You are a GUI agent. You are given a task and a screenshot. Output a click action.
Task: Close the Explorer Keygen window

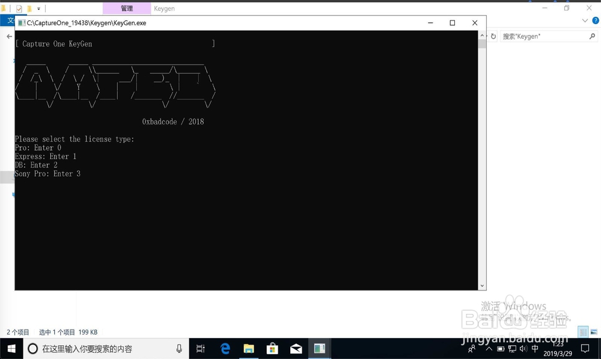(589, 8)
